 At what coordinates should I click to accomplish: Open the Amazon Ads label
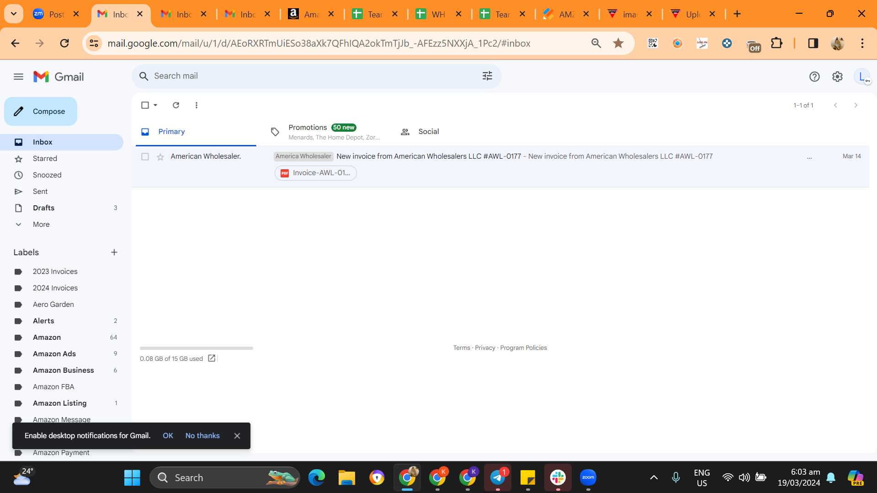(x=62, y=354)
